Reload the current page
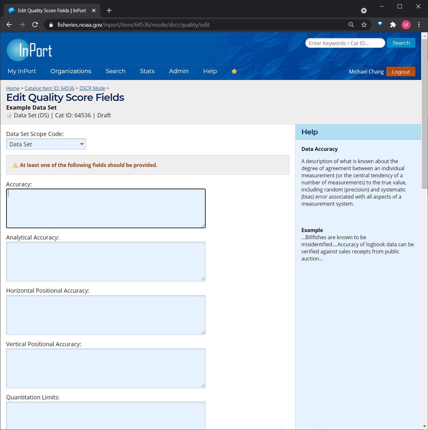 point(35,25)
